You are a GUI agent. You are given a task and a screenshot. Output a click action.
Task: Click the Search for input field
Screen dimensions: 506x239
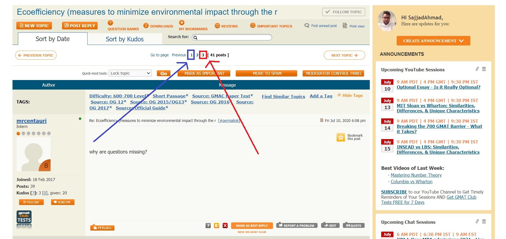tap(232, 38)
